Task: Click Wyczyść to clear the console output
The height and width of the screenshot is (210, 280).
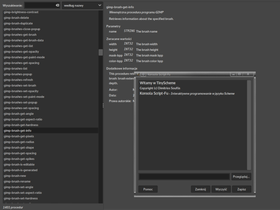Action: 221,189
